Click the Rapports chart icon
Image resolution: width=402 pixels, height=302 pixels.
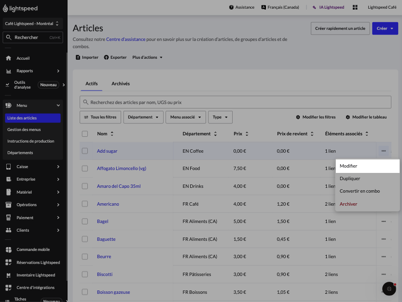click(9, 71)
